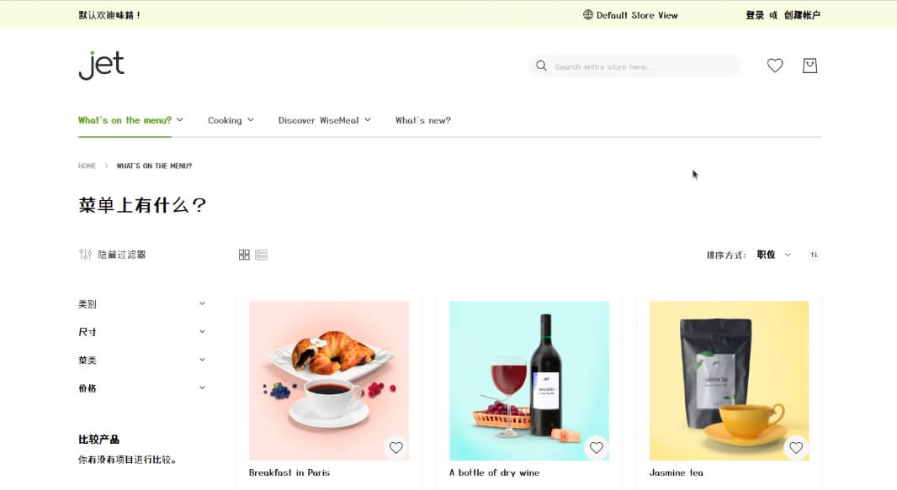Open the Discover WiseMeal menu

(x=324, y=120)
